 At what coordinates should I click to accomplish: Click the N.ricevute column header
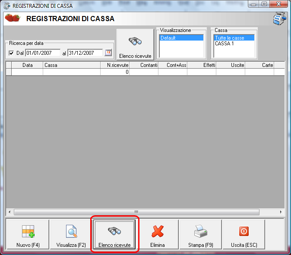115,65
